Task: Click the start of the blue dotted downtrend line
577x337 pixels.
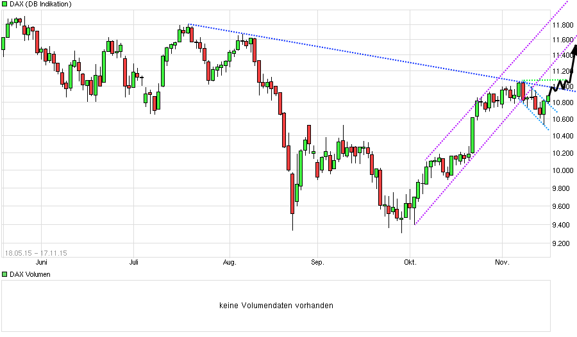Action: tap(190, 24)
